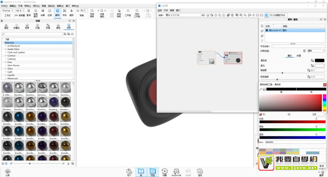The height and width of the screenshot is (177, 328).
Task: Click the Hex color input field
Action: tap(295, 142)
